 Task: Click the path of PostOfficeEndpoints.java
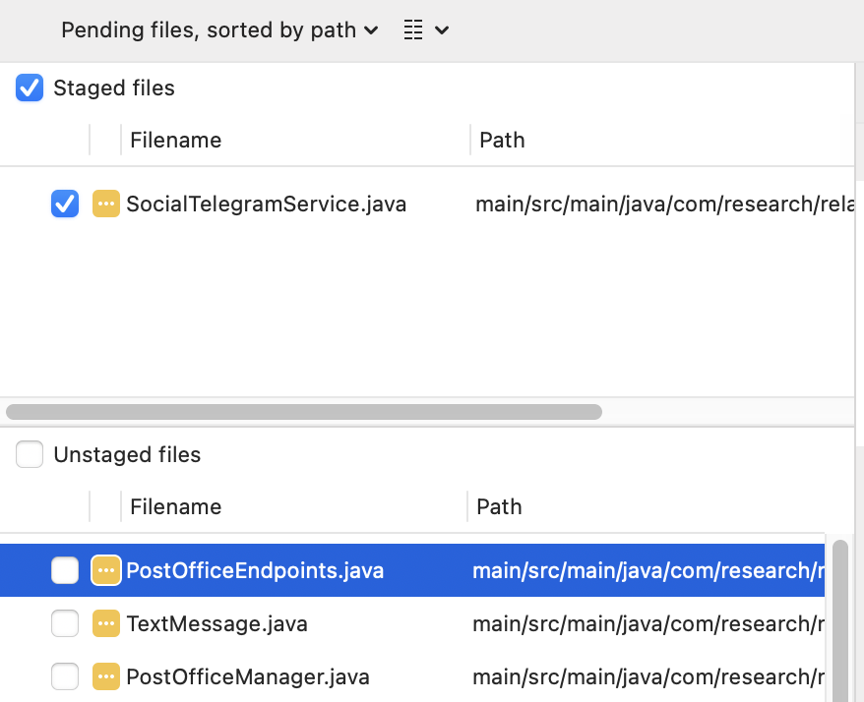click(648, 570)
